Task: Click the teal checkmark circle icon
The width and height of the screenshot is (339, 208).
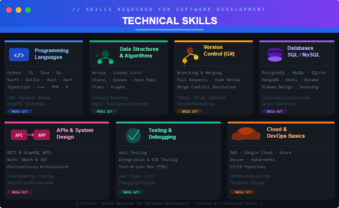Action: 133,136
